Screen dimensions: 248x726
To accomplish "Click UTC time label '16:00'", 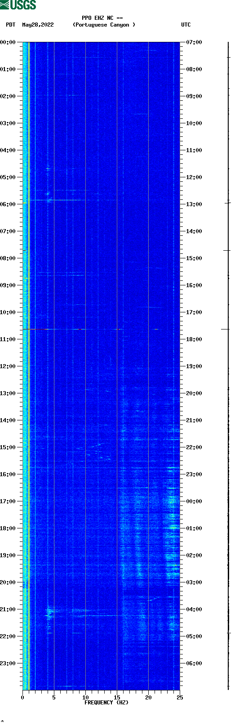I will 194,285.
